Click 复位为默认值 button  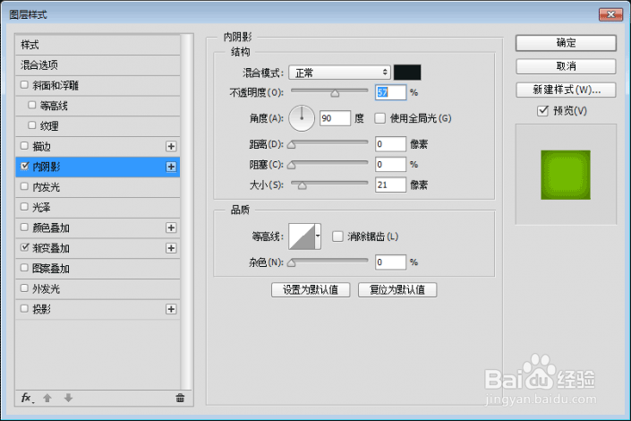pyautogui.click(x=397, y=289)
